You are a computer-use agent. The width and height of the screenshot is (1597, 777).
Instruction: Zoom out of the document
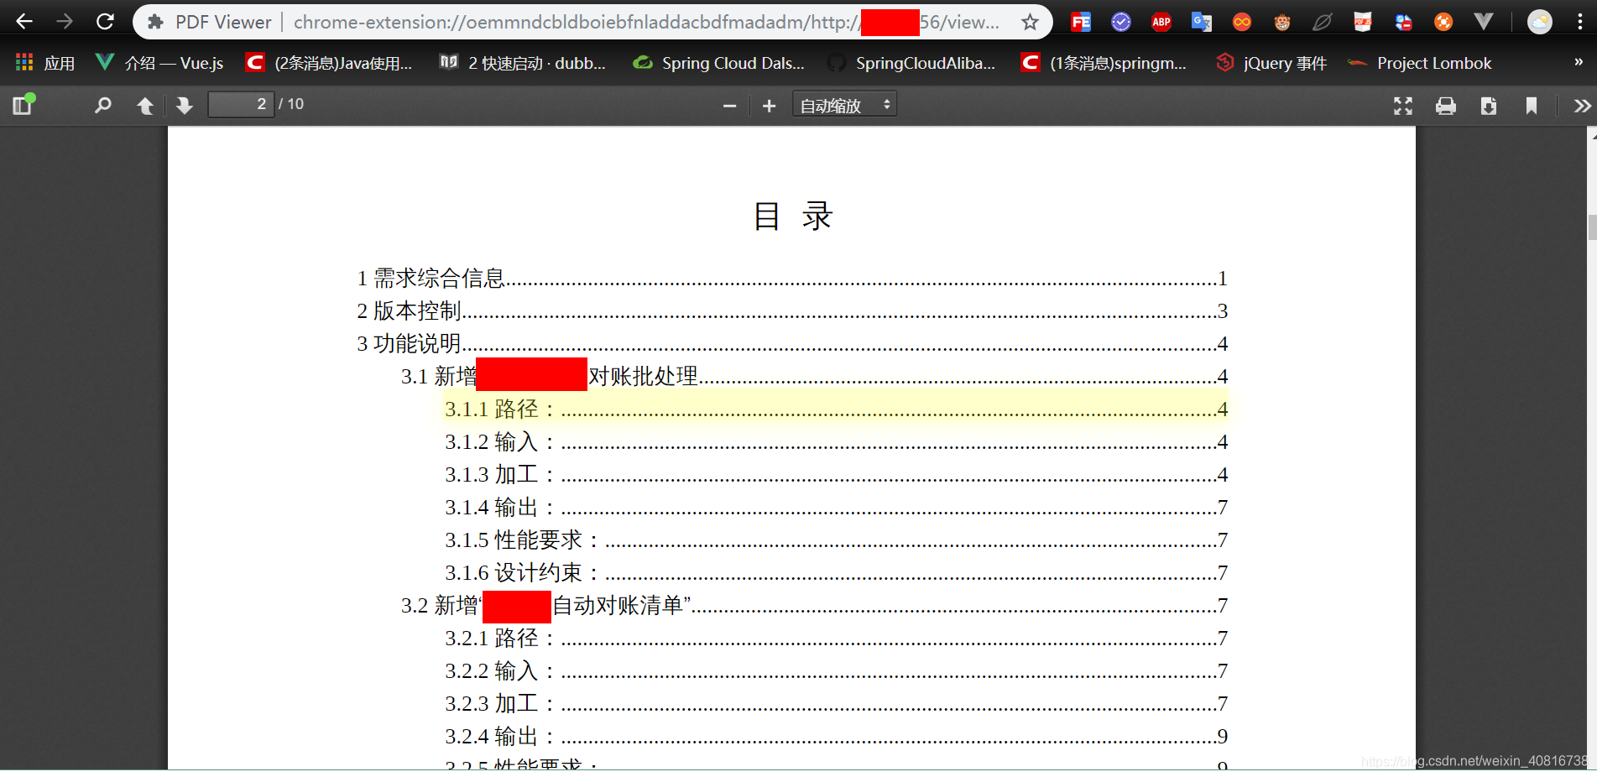pyautogui.click(x=728, y=105)
